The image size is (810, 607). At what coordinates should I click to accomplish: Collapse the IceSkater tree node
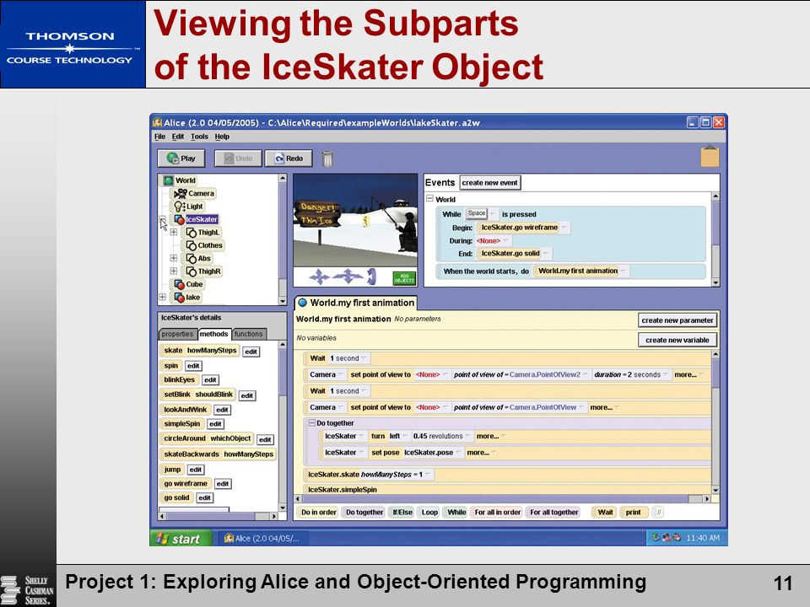pyautogui.click(x=162, y=220)
